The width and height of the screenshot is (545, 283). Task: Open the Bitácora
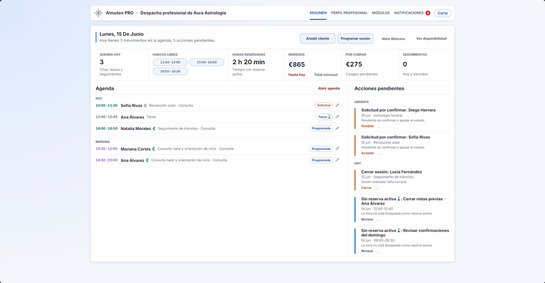click(x=393, y=39)
